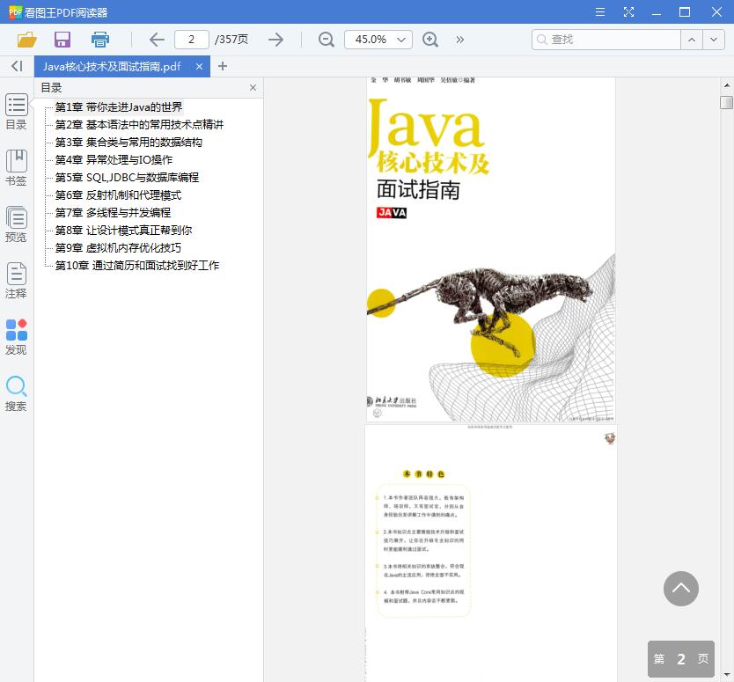
Task: Select 第10章 通过简历和面试找到好工作
Action: (x=137, y=266)
